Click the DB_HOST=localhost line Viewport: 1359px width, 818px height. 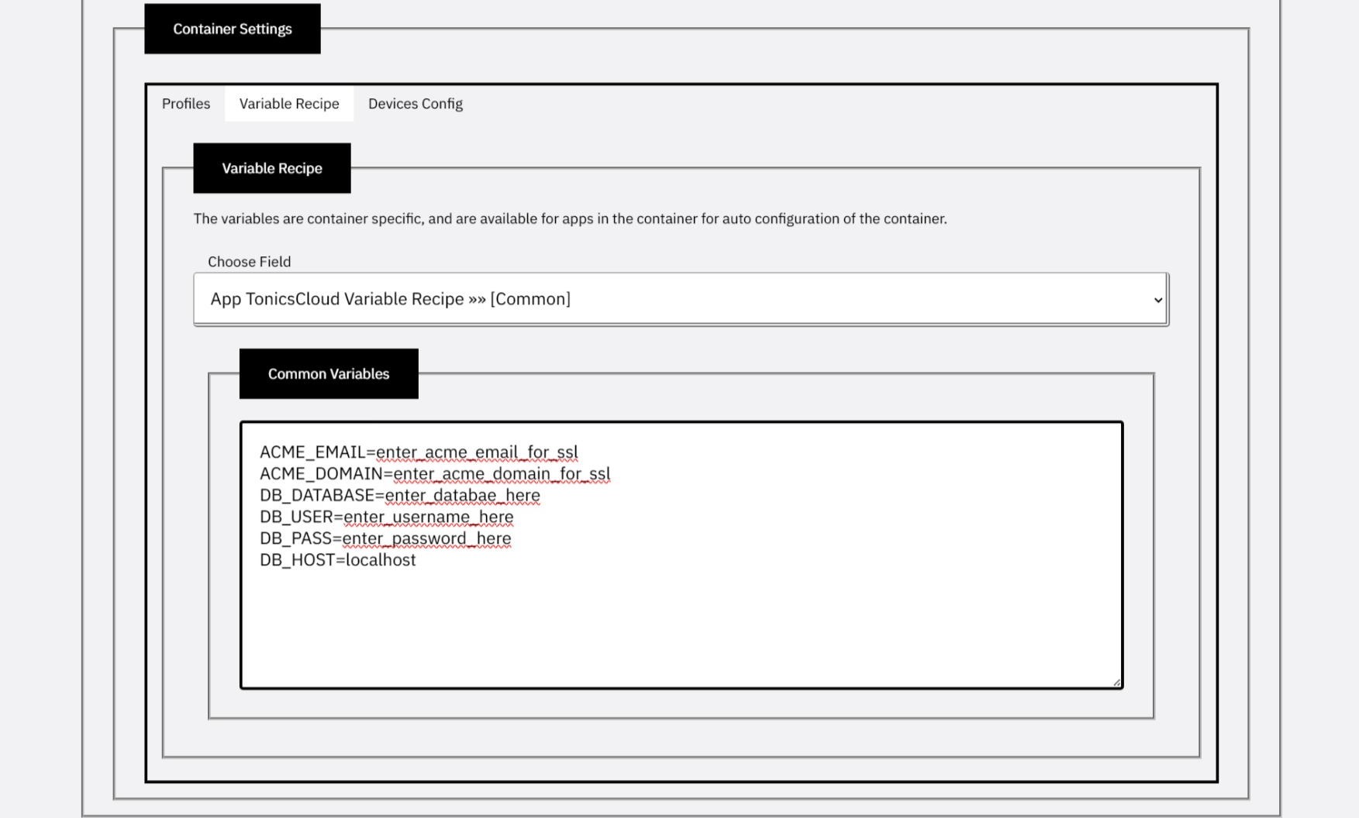click(x=338, y=560)
